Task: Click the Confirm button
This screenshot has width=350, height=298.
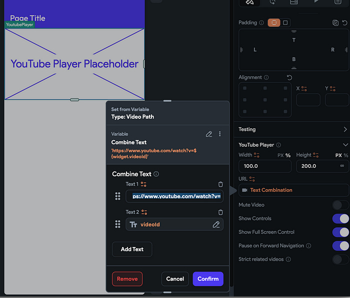Action: [x=208, y=279]
